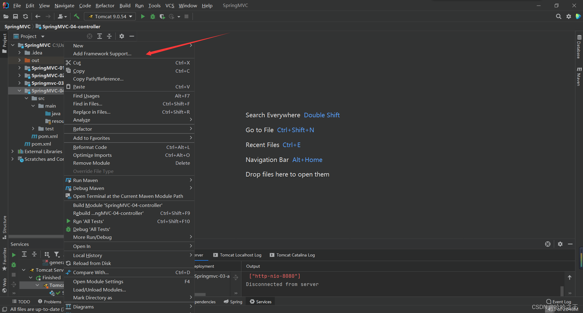Expand the out folder
583x313 pixels.
19,60
